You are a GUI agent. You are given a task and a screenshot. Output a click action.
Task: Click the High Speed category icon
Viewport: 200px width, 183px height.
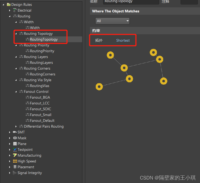15,161
